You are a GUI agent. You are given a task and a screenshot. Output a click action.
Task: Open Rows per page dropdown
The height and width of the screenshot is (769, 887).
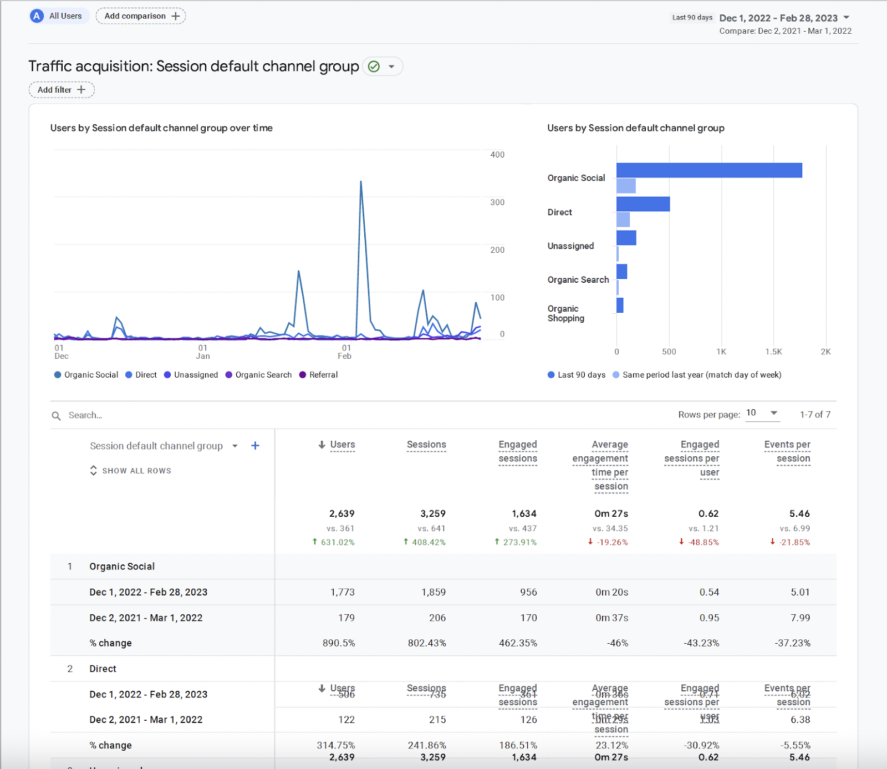[763, 413]
